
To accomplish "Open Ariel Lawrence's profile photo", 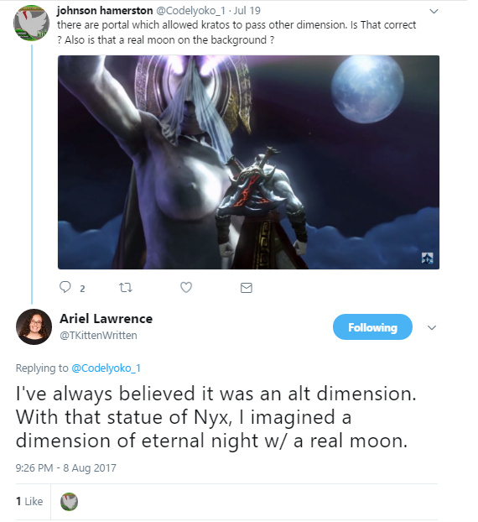I will tap(34, 326).
